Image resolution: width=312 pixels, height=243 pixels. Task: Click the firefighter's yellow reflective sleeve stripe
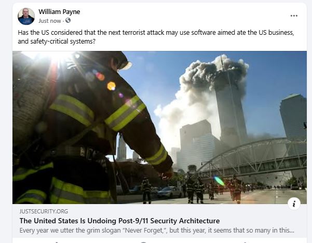125,113
